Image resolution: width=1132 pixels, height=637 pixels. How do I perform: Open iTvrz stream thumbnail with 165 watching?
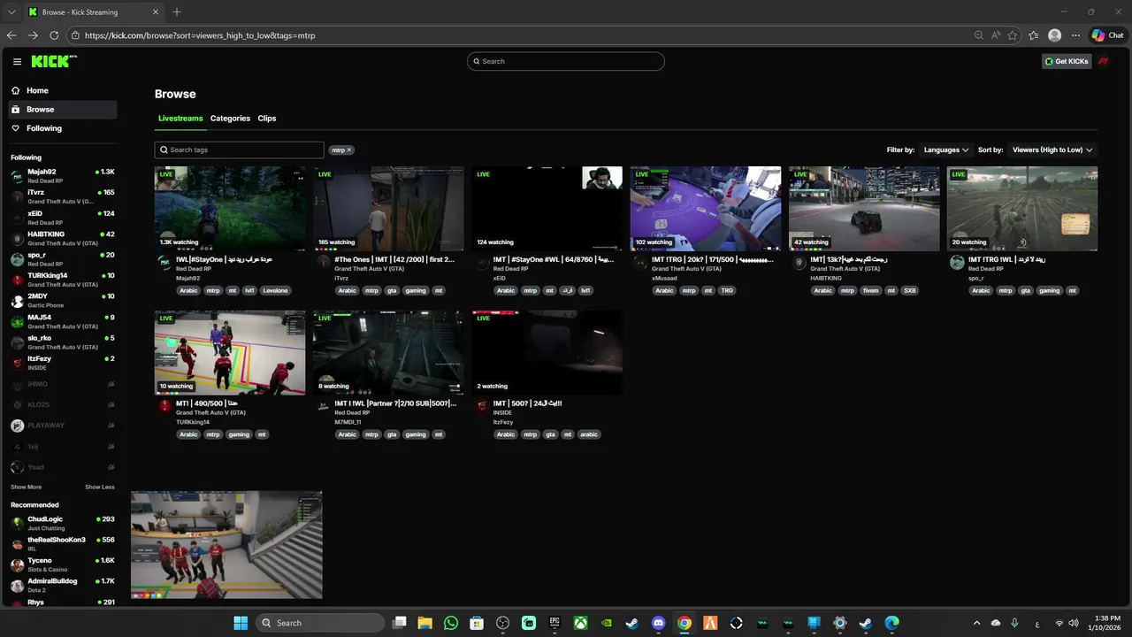point(388,209)
